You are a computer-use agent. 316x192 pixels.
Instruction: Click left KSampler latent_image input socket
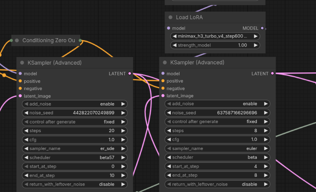(x=20, y=96)
